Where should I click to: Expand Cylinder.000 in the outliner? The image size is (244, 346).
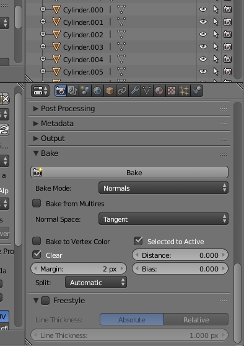(x=43, y=9)
